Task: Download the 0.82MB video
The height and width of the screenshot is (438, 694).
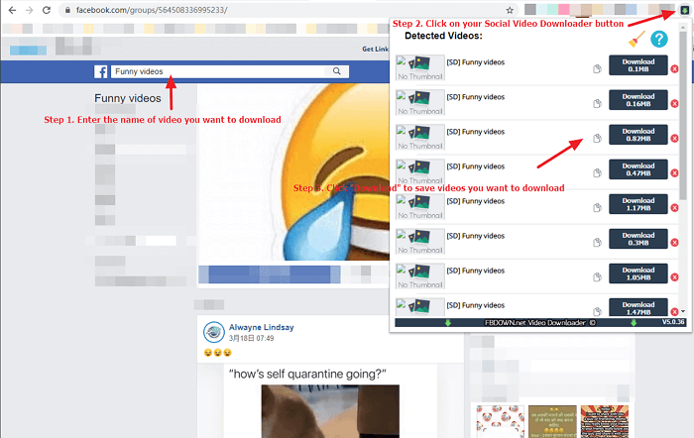Action: click(x=637, y=135)
